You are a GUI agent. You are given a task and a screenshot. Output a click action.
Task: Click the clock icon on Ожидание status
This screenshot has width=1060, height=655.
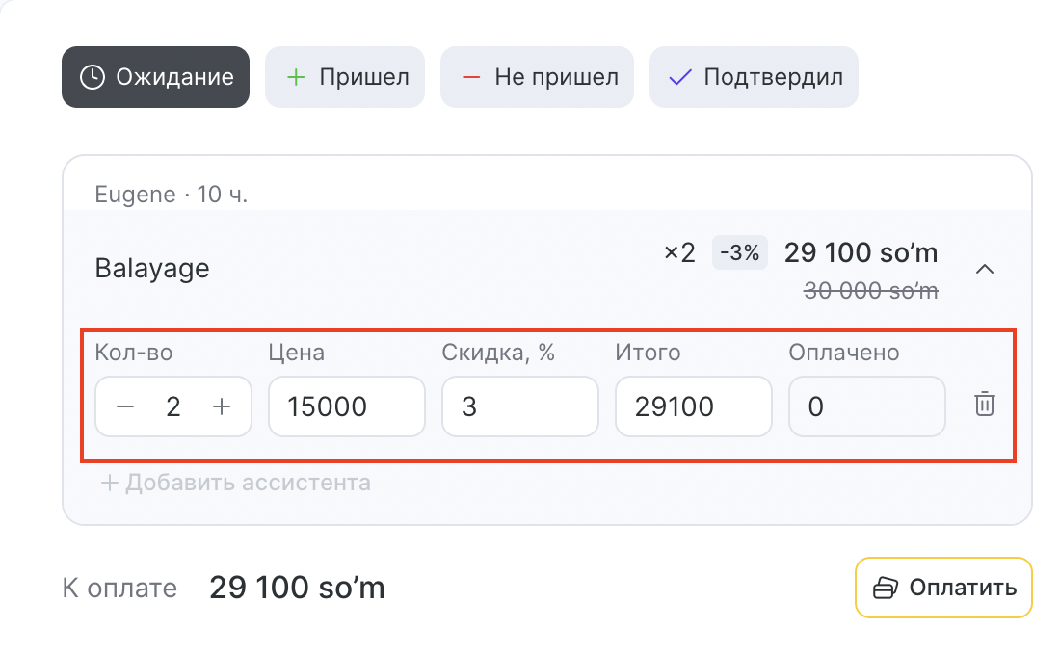tap(92, 77)
